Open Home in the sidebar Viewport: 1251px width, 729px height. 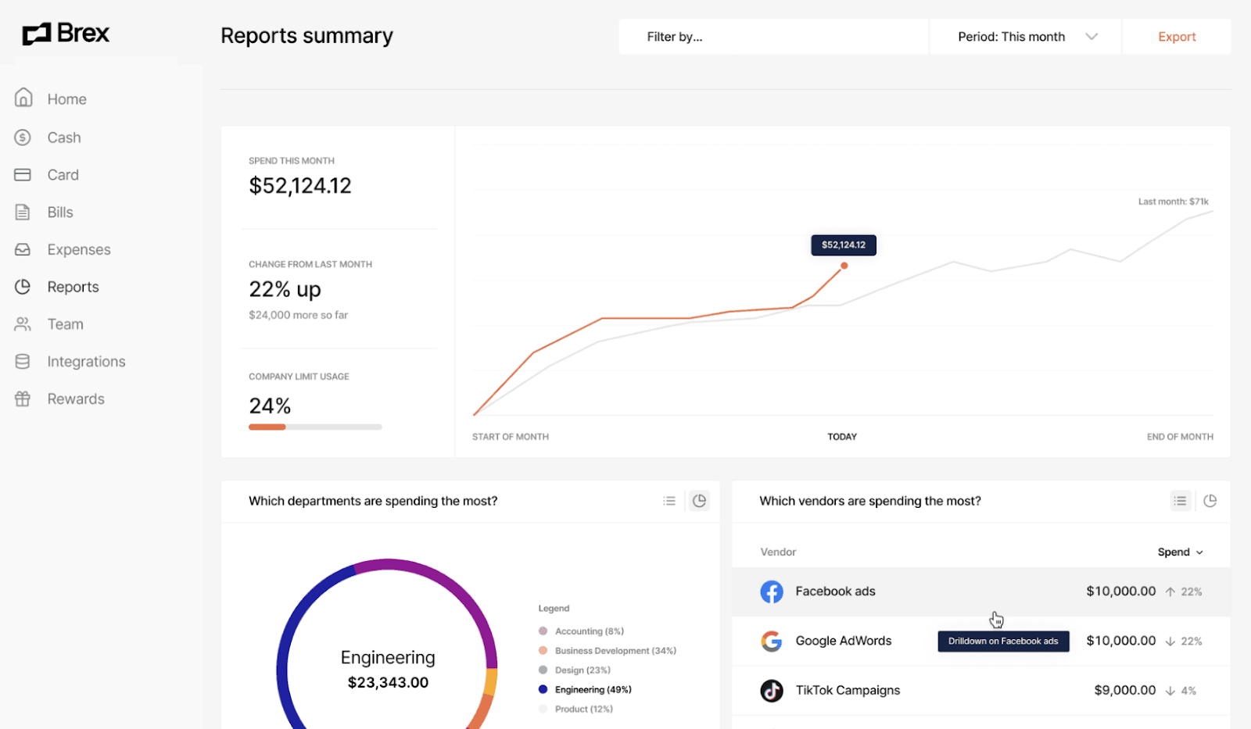point(66,99)
